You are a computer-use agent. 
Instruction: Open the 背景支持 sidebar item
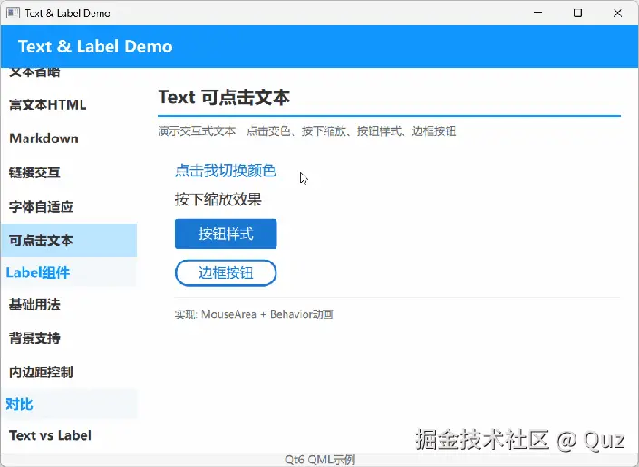point(69,338)
